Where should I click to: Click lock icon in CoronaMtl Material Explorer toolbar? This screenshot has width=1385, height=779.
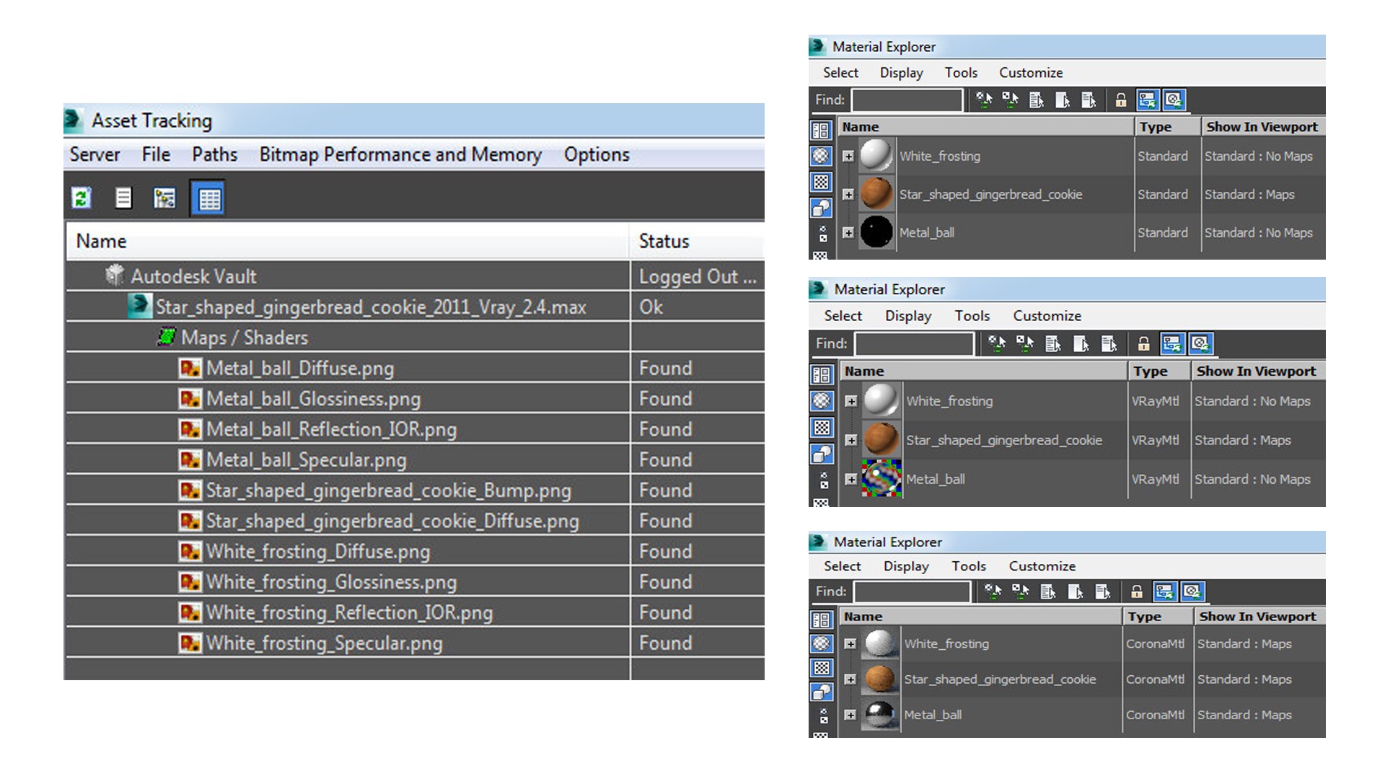pyautogui.click(x=1137, y=592)
